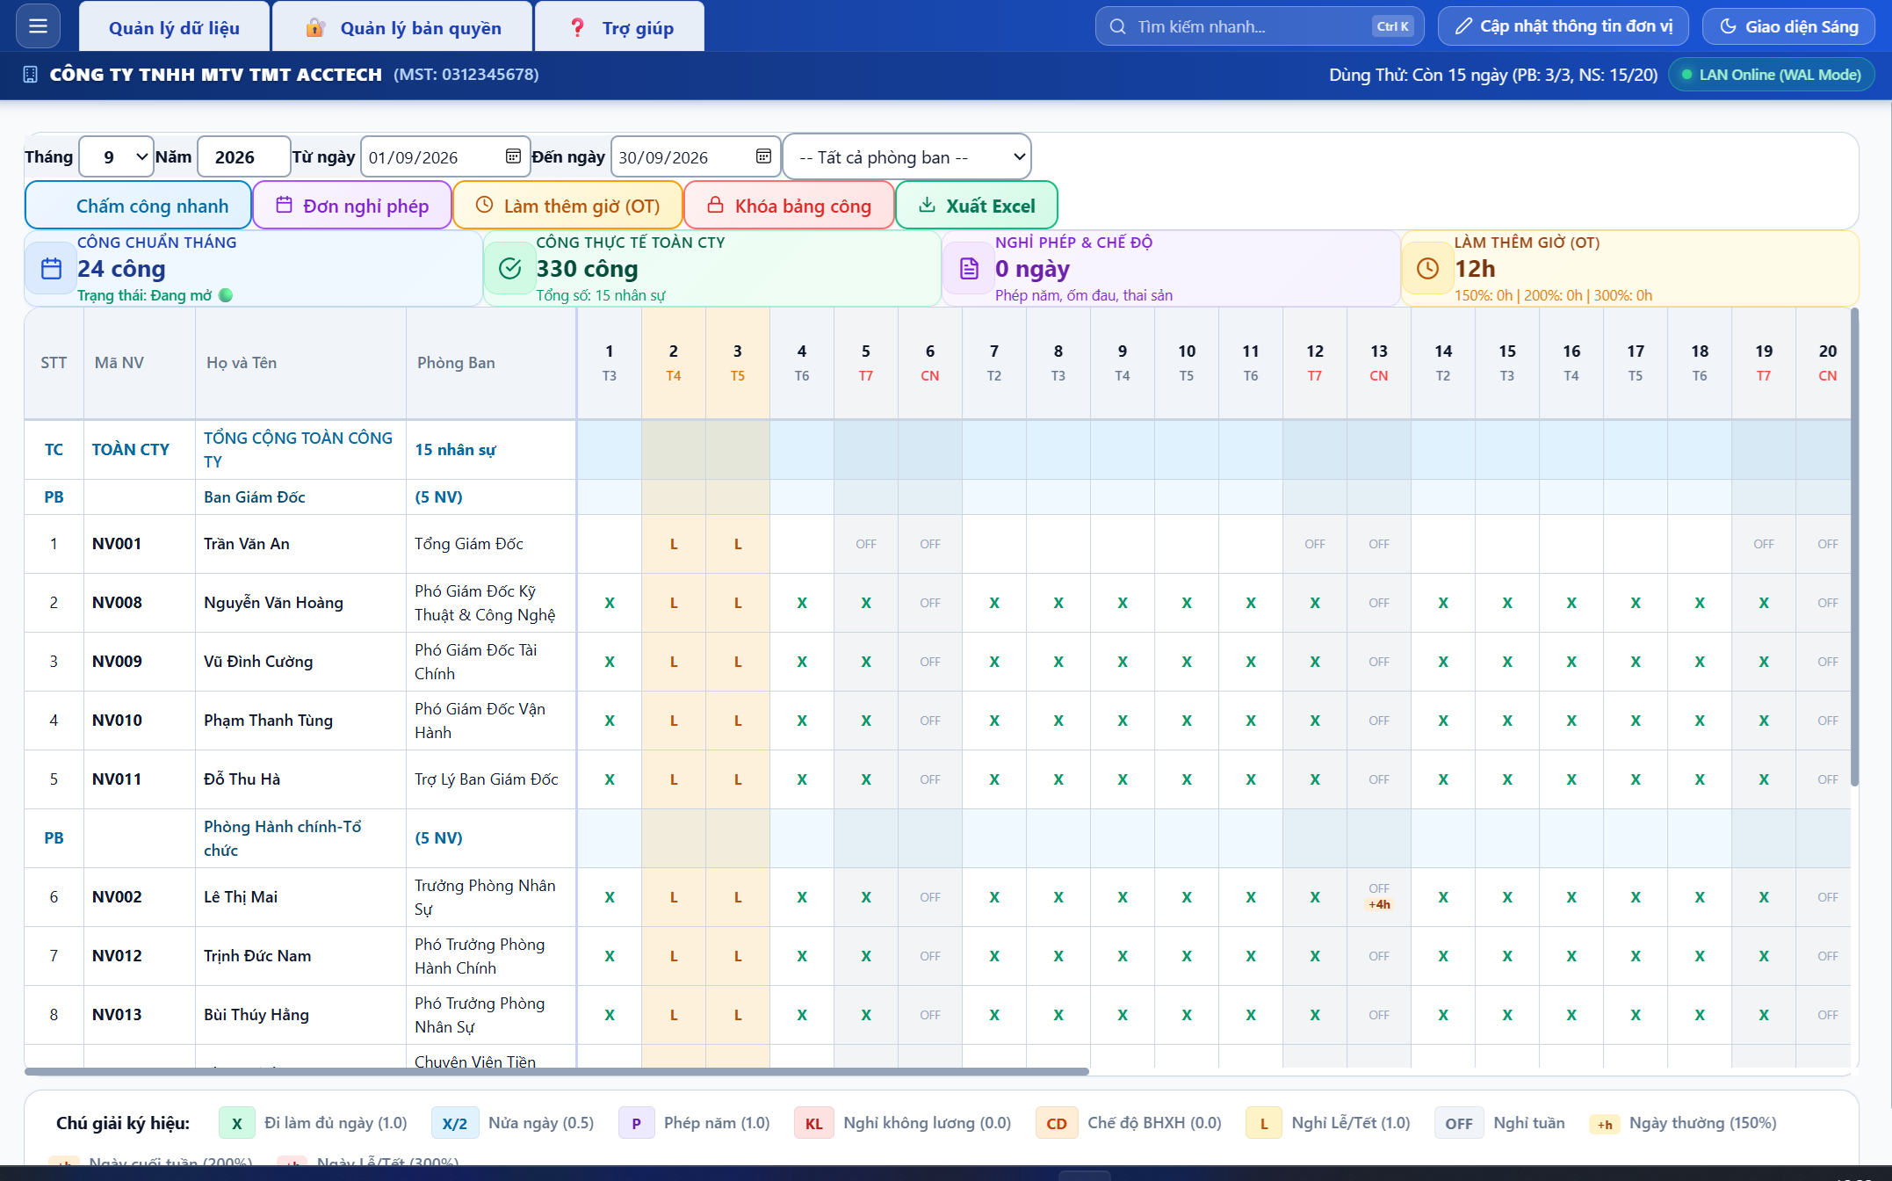Switch to Quản lý dữ liệu tab
Screen dimensions: 1892x1181
pyautogui.click(x=174, y=28)
